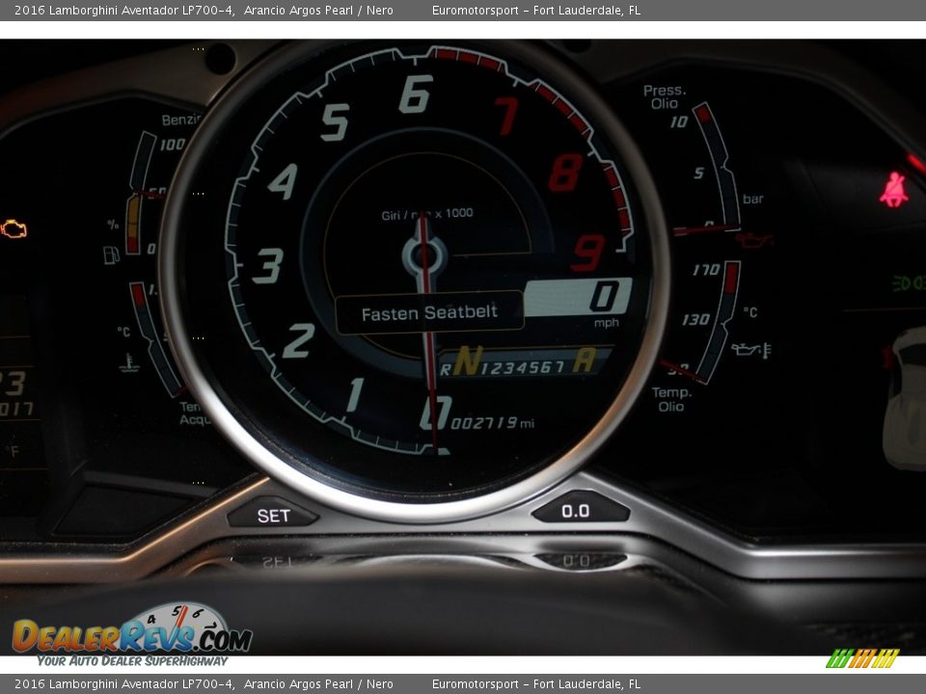Select the oil can icon beside 130 °C
This screenshot has width=926, height=694.
(x=745, y=349)
